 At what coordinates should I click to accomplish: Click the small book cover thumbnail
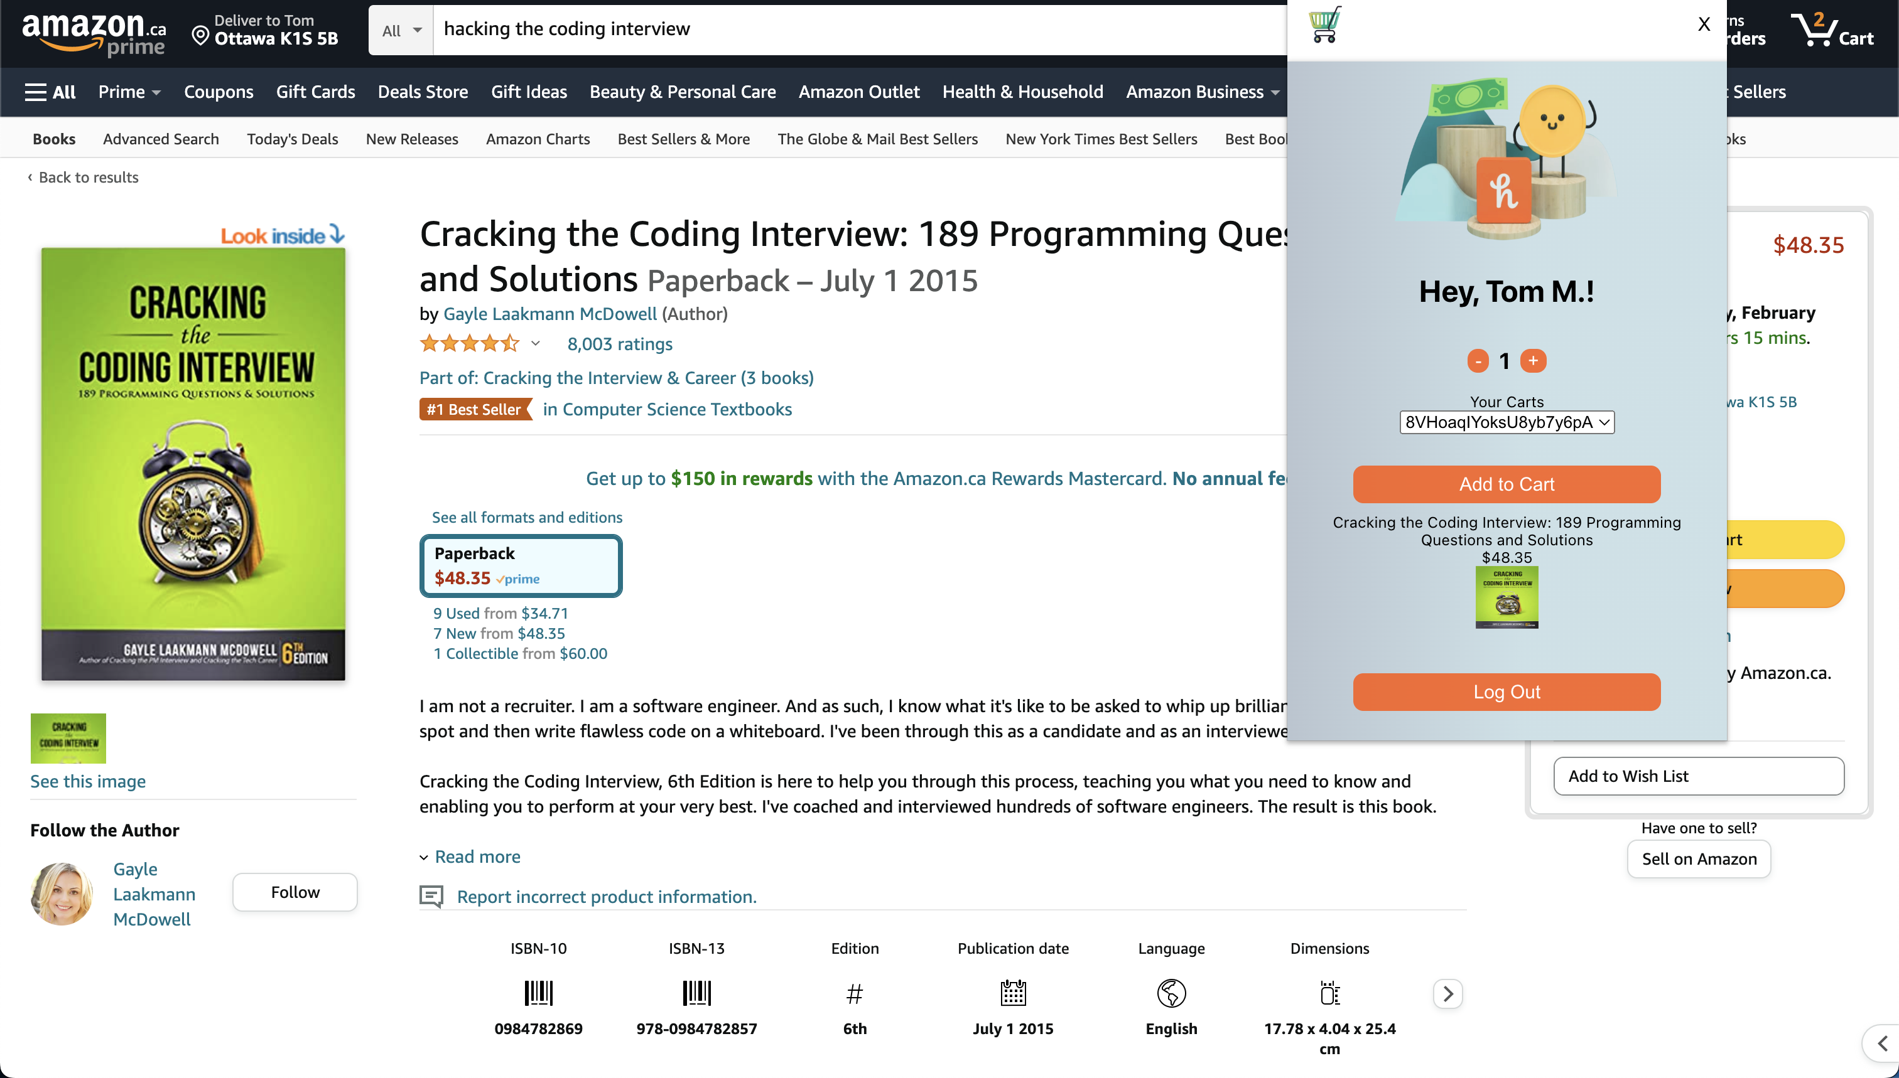[68, 738]
